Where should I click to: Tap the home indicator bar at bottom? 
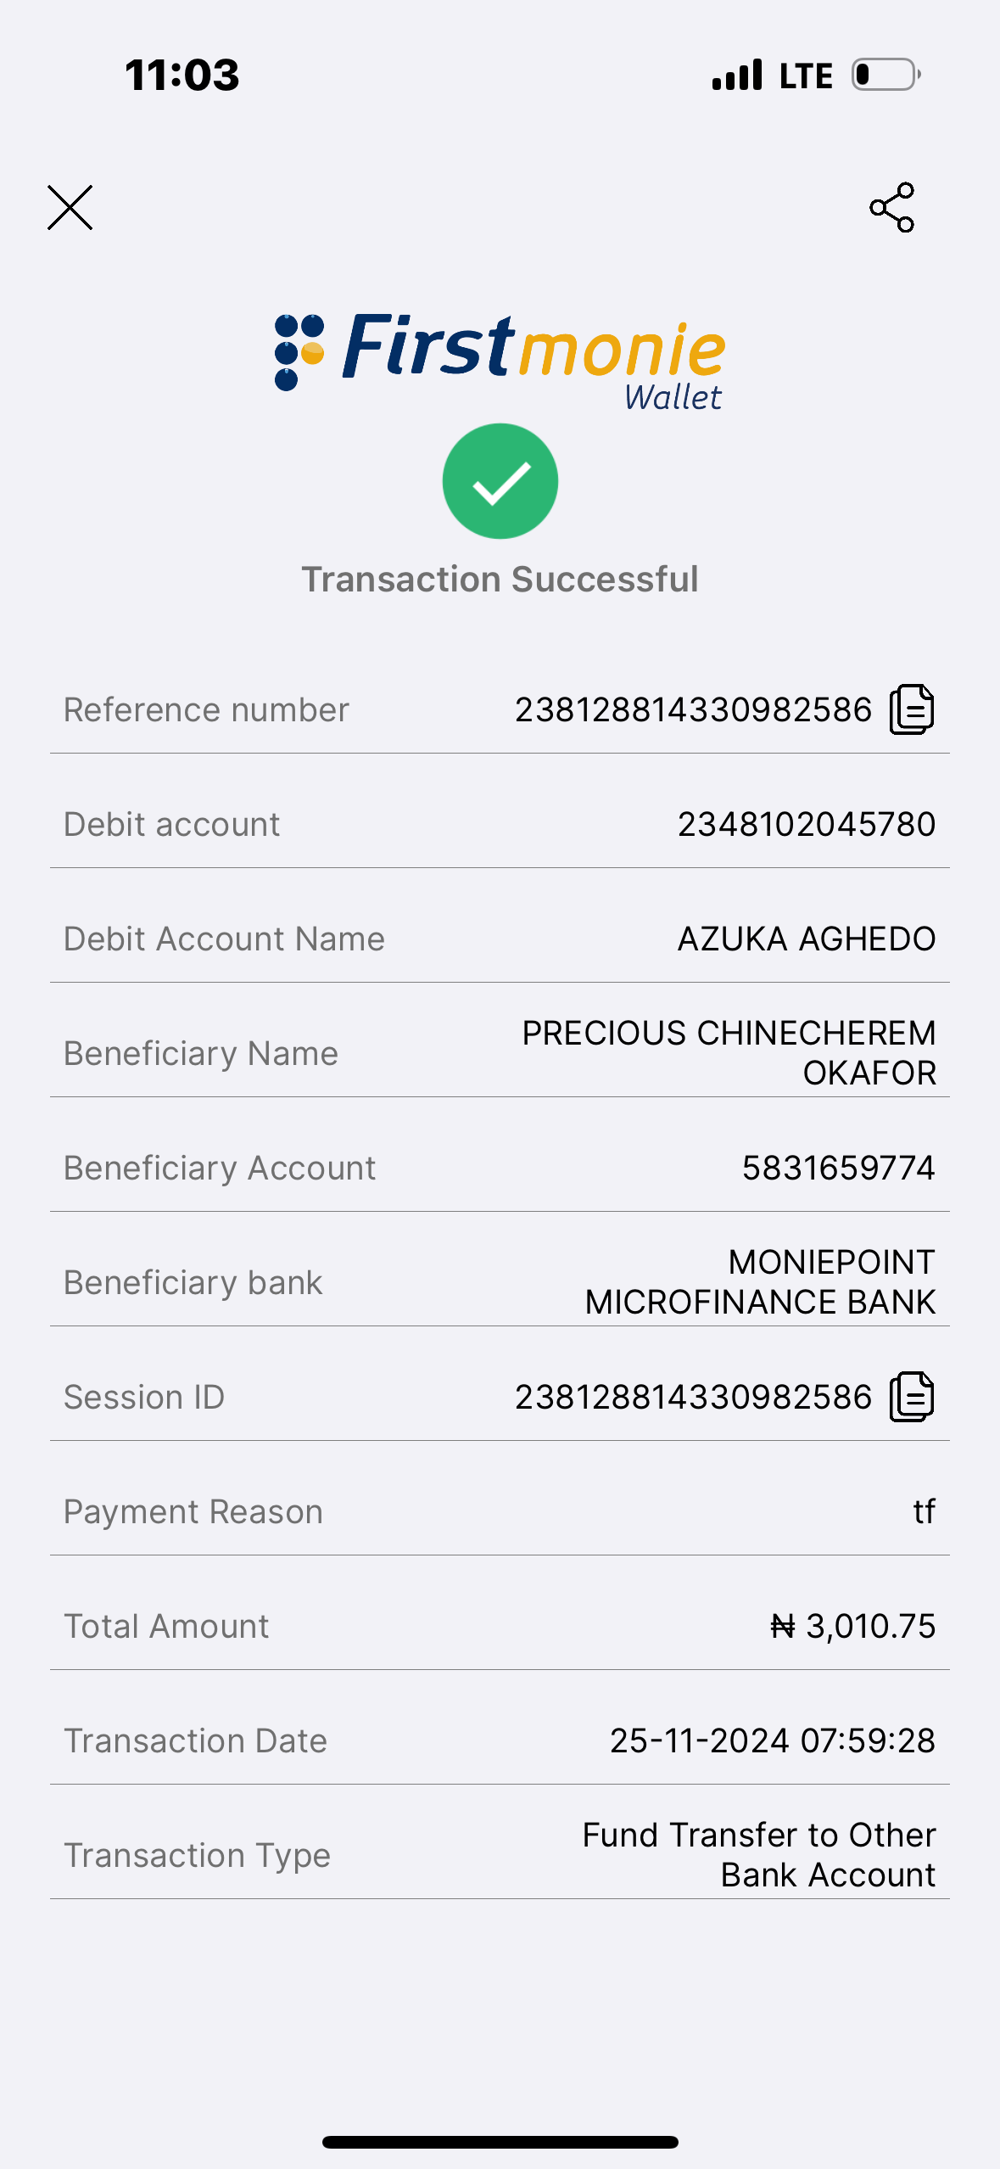pyautogui.click(x=500, y=2142)
